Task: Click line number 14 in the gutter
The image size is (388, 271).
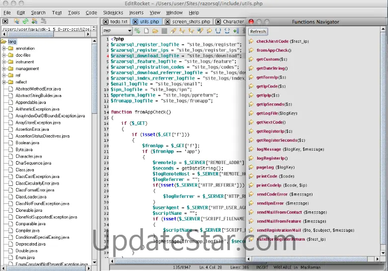Action: pos(106,112)
